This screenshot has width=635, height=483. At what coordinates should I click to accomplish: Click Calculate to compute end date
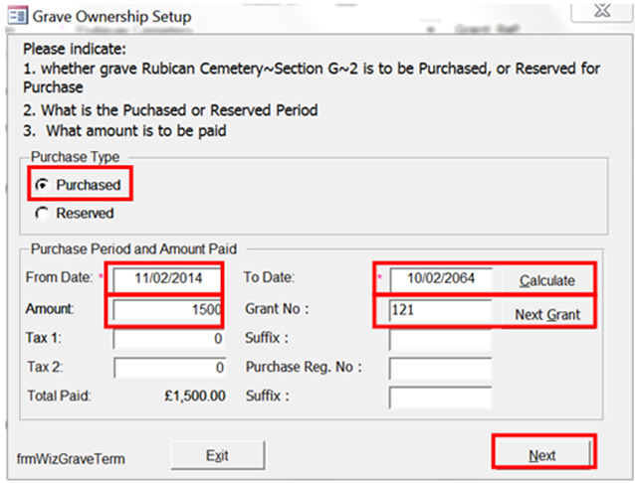pos(547,280)
